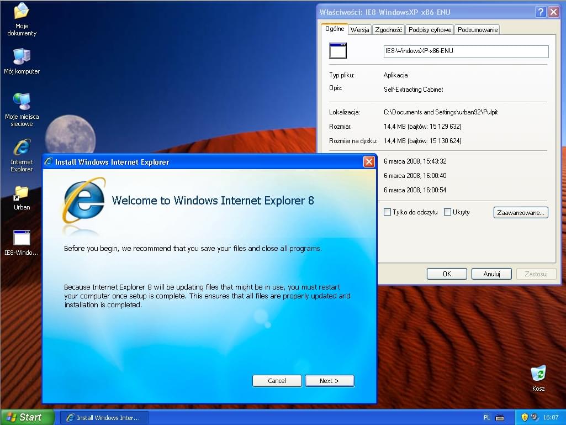Screen dimensions: 566x425
Task: Open the Kosz recycle bin
Action: 538,378
